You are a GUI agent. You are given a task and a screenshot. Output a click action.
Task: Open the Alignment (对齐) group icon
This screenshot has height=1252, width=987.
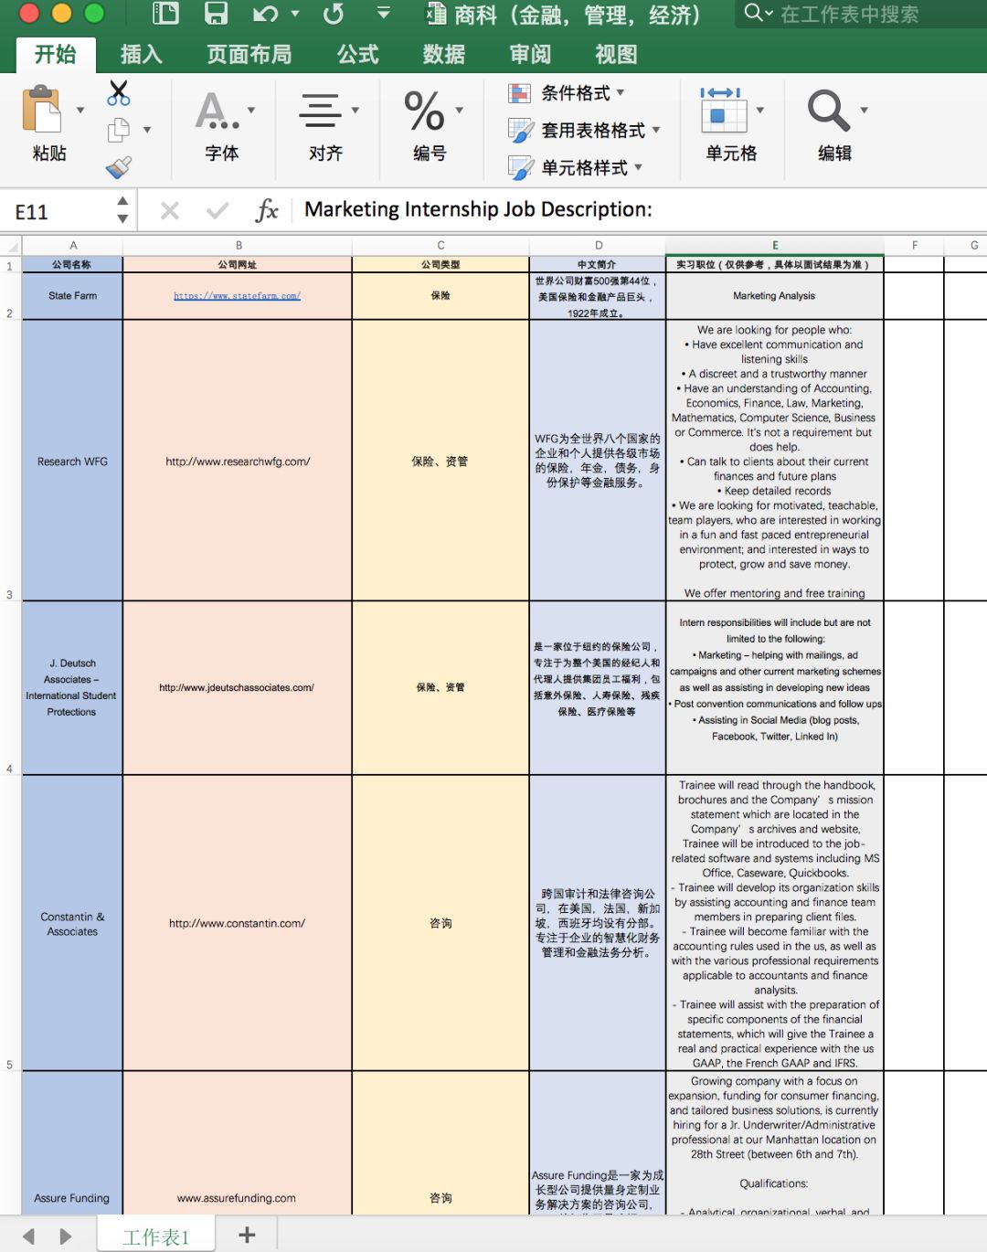click(320, 111)
